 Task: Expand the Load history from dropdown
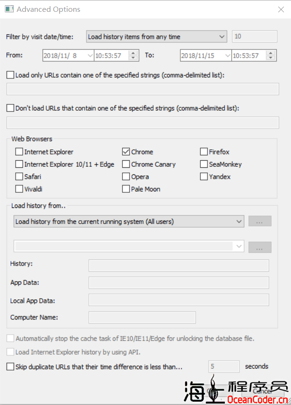[239, 221]
